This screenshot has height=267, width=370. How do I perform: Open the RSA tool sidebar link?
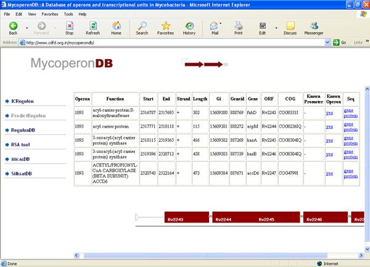coord(22,144)
